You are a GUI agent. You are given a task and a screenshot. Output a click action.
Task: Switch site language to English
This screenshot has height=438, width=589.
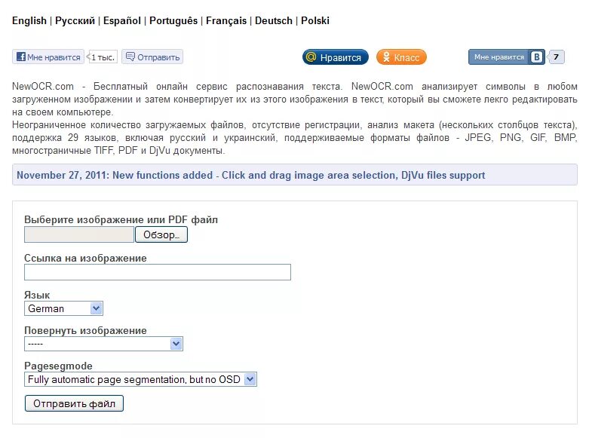(29, 20)
